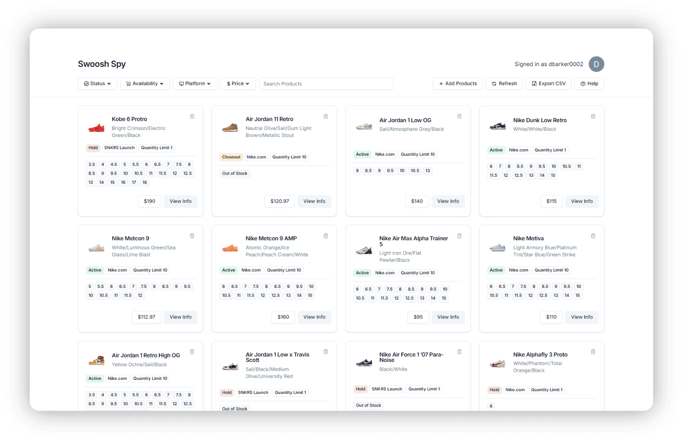Click the Air Jordan 1 Retro High OG thumbnail
The width and height of the screenshot is (682, 445).
tap(96, 361)
